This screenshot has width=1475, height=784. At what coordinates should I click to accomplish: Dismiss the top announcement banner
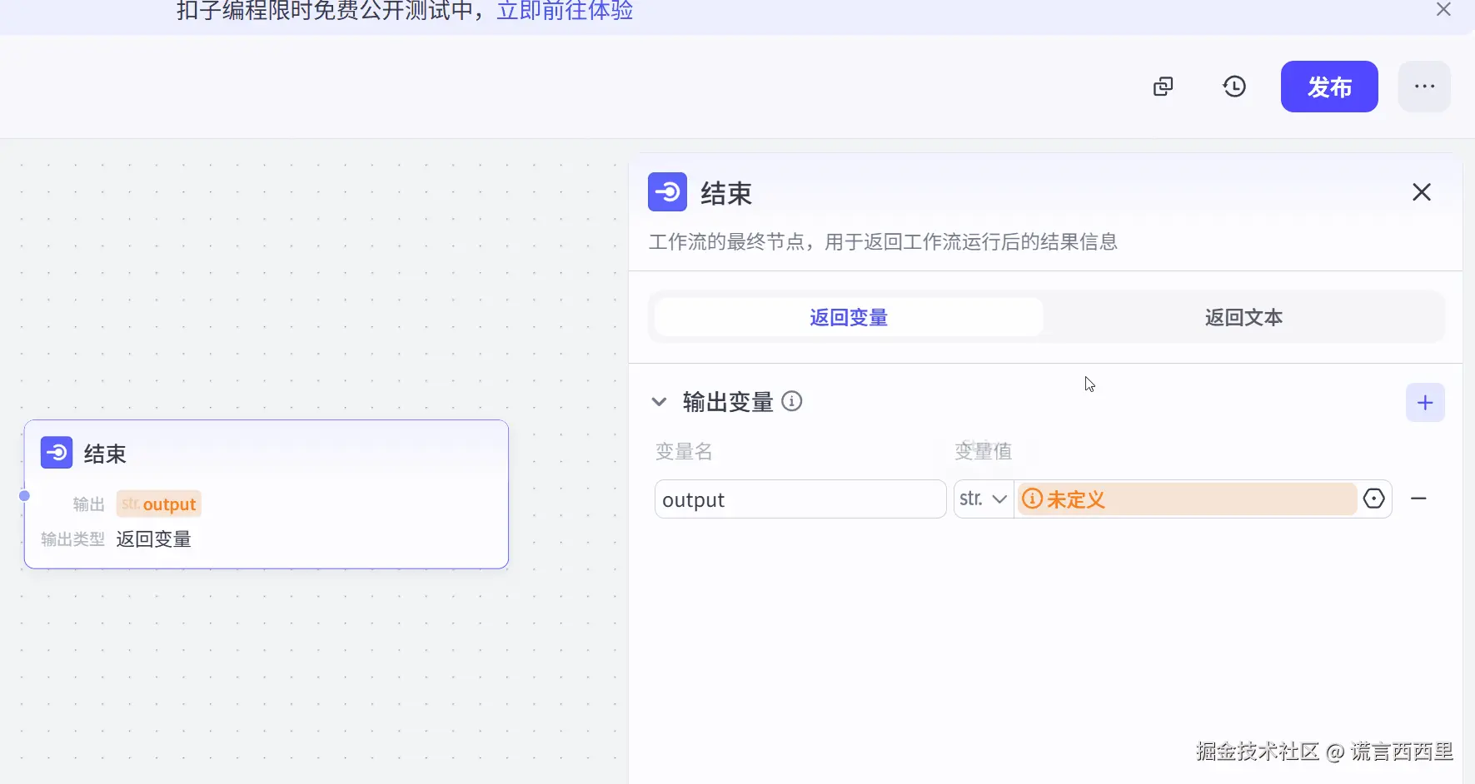click(x=1443, y=9)
